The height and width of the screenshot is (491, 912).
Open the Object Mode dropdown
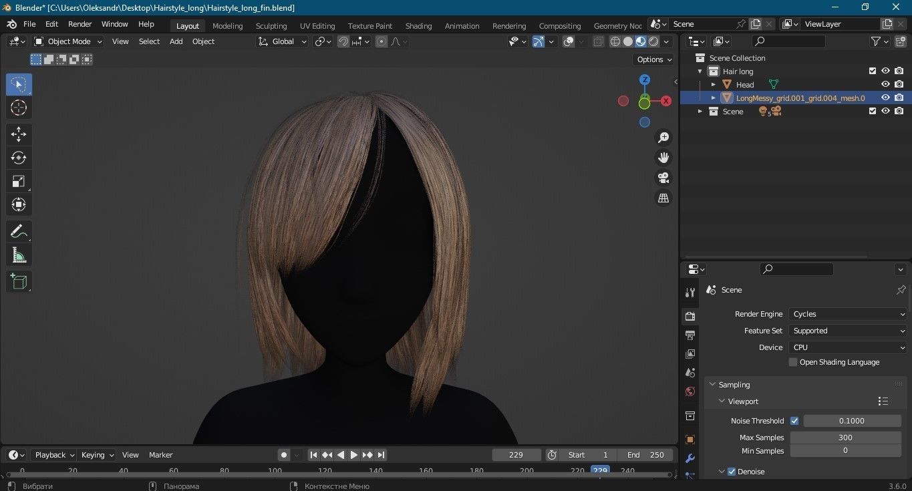click(x=68, y=41)
